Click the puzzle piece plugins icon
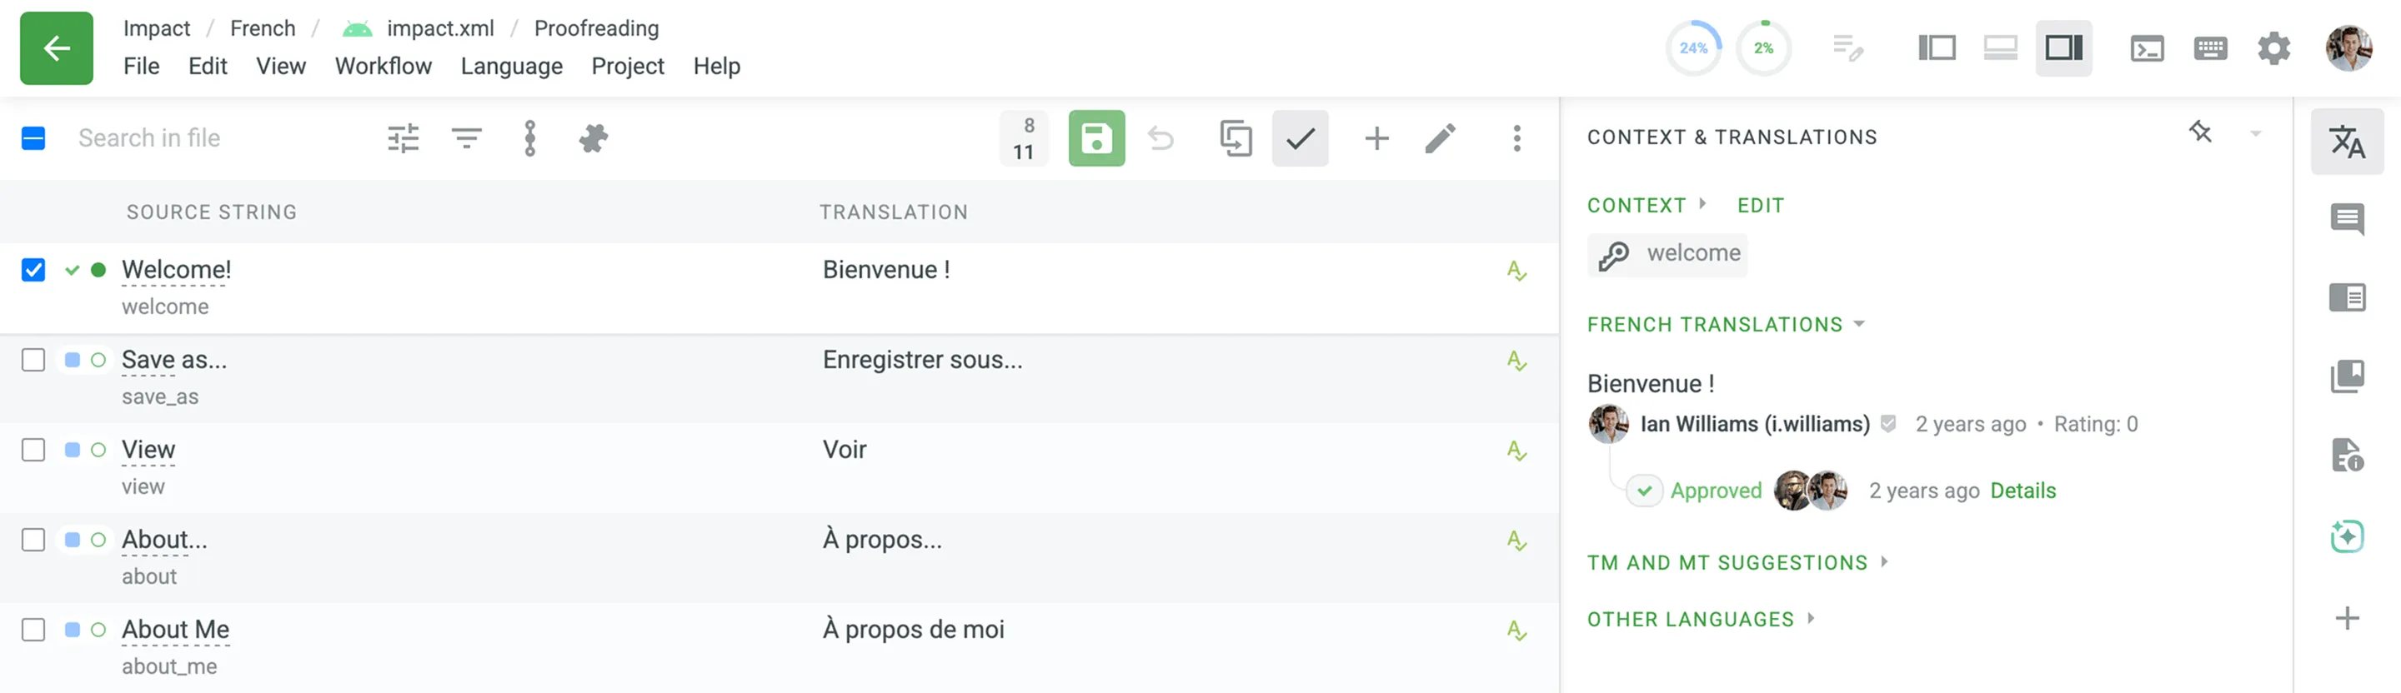Viewport: 2401px width, 693px height. click(593, 139)
